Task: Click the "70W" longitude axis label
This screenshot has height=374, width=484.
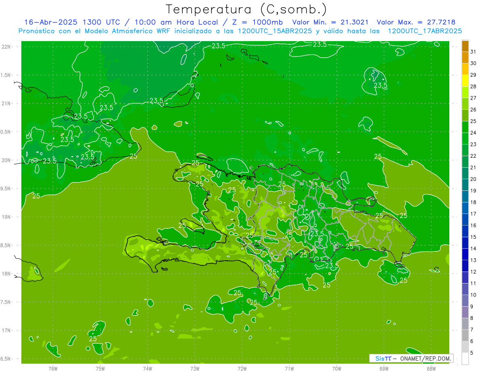Action: (x=336, y=369)
